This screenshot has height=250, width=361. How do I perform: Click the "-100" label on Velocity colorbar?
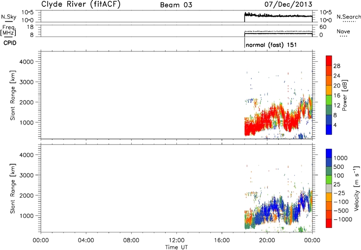pyautogui.click(x=341, y=202)
